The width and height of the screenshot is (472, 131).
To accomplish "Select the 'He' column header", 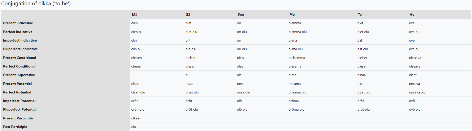I will click(x=412, y=14).
